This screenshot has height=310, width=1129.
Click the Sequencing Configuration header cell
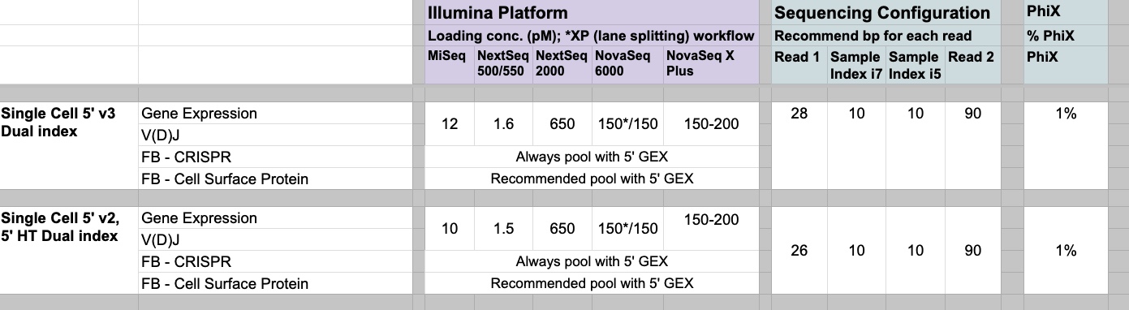(886, 13)
